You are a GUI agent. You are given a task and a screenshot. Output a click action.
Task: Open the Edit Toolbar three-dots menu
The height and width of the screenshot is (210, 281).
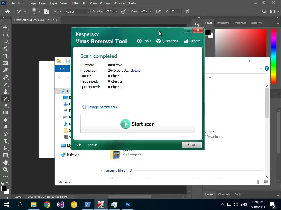tap(5, 177)
